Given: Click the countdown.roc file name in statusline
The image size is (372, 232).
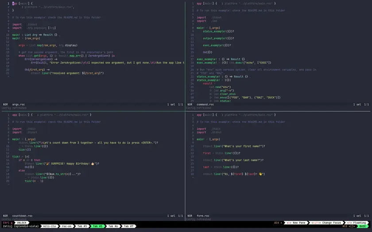Looking at the screenshot, I should point(22,216).
